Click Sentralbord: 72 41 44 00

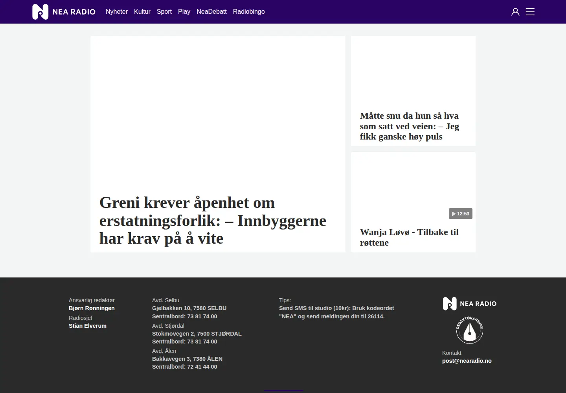[x=185, y=367]
